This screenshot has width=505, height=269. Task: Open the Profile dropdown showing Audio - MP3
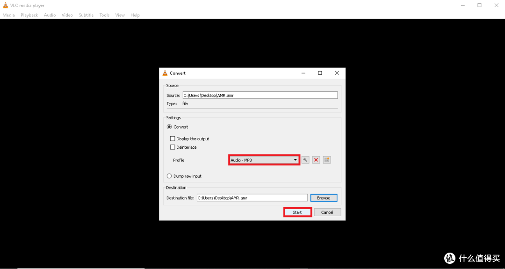(264, 160)
